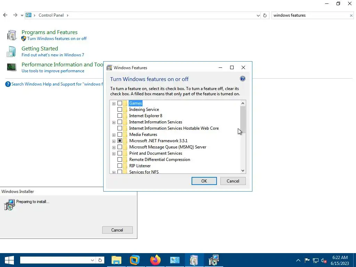Open the recent locations dropdown arrow
Image resolution: width=356 pixels, height=267 pixels.
click(x=22, y=15)
